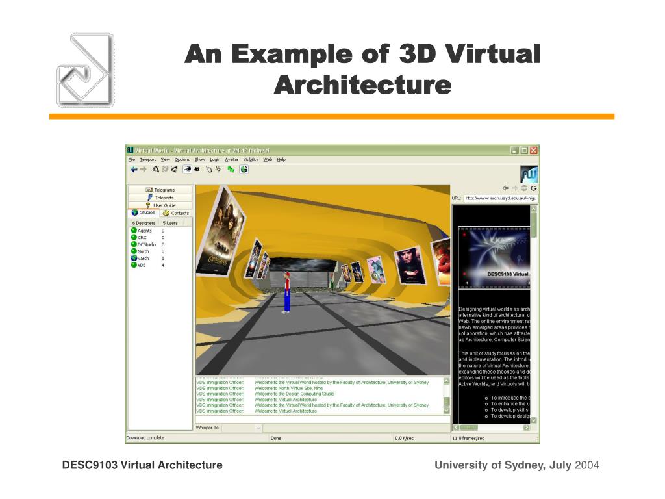Screen dimensions: 665x499
Task: Click the '6 Designers' column header
Action: (x=144, y=223)
